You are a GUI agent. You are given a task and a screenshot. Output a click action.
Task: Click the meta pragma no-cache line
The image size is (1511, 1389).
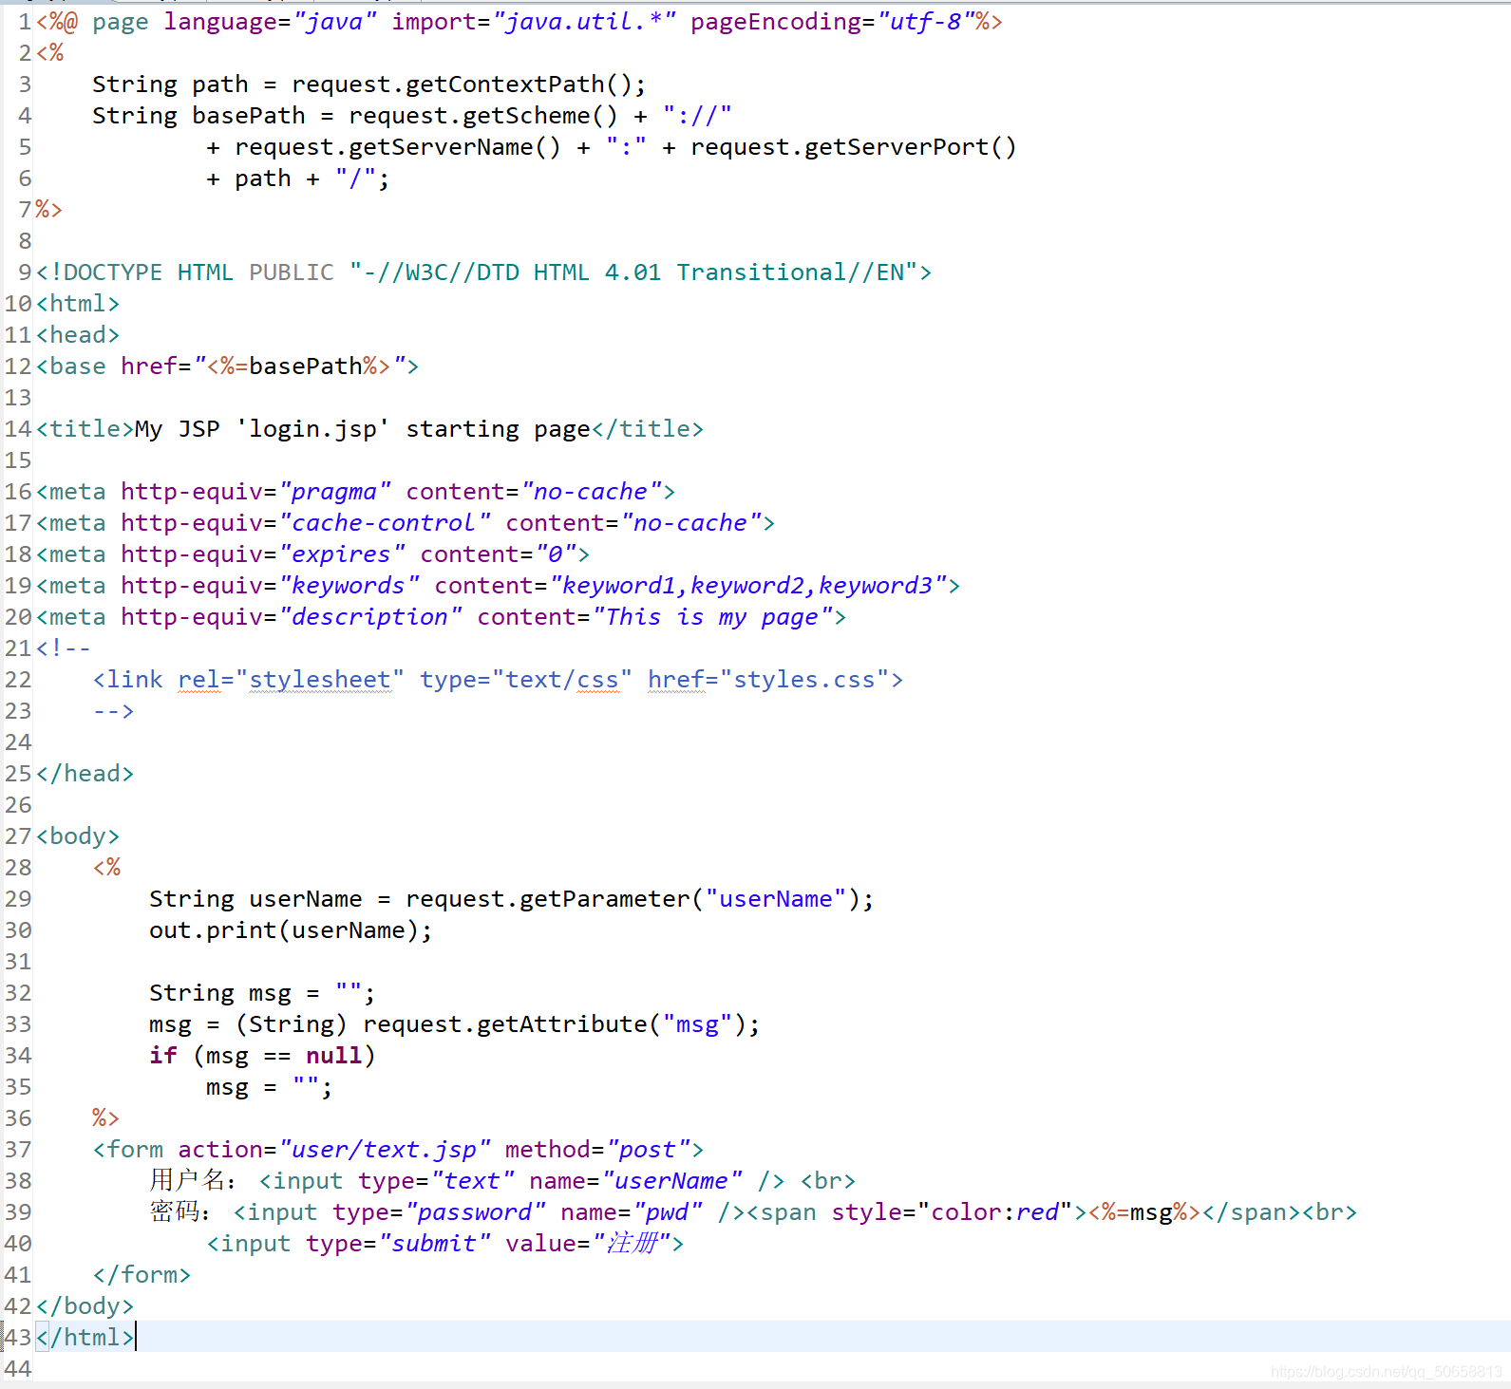point(355,492)
